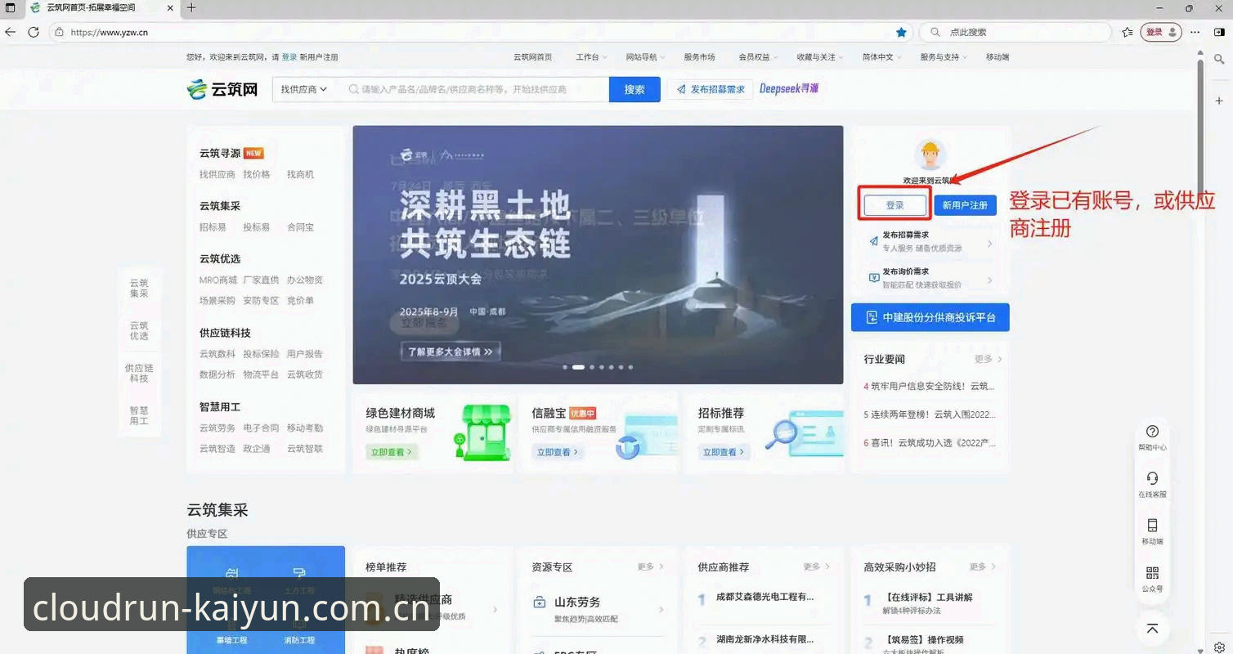Open 移动端 in the top navigation
The width and height of the screenshot is (1233, 654).
pyautogui.click(x=997, y=57)
